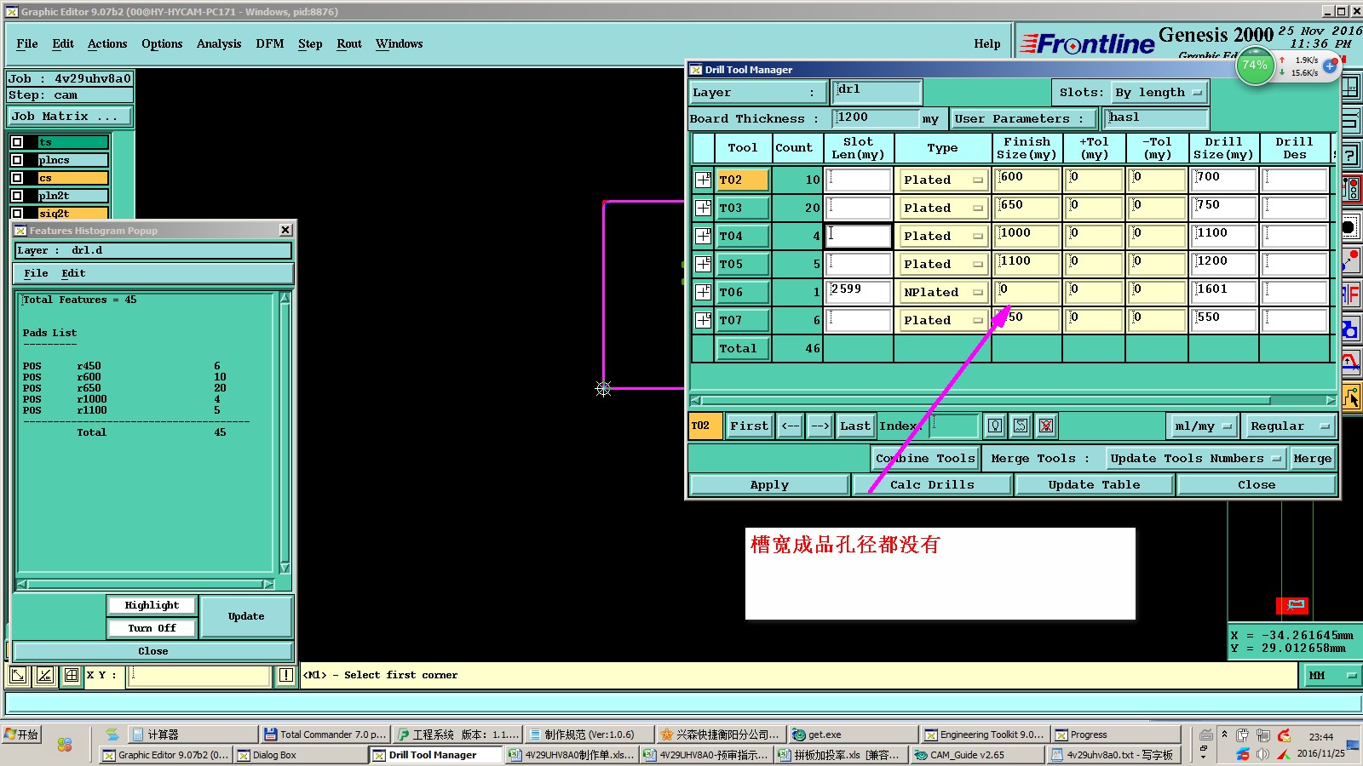
Task: Click the yellow select-pointer icon in right toolbar
Action: tap(1352, 397)
